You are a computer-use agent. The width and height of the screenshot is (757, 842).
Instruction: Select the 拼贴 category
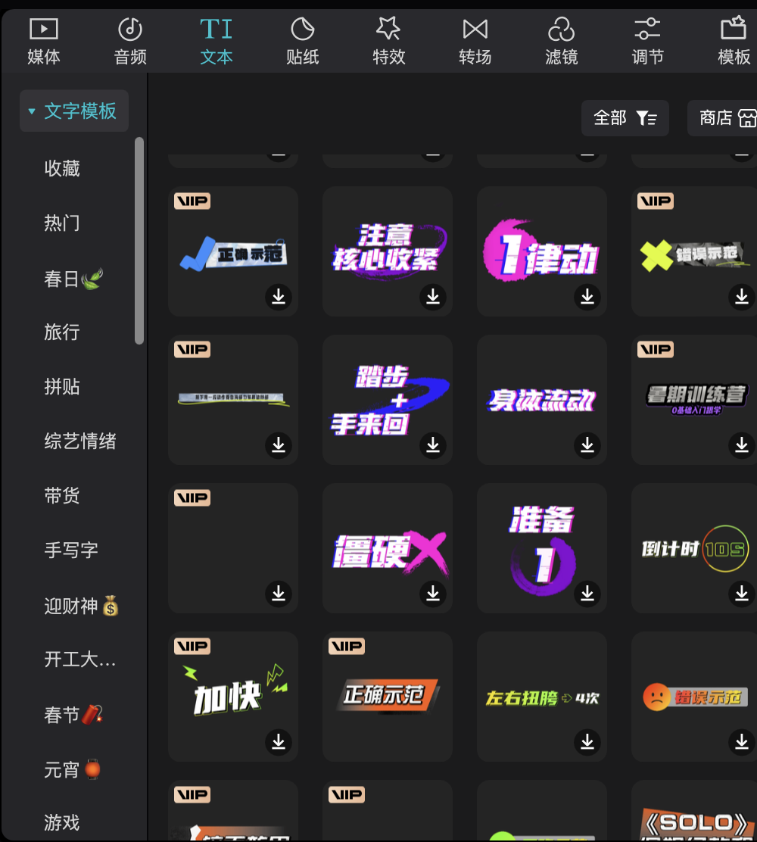pyautogui.click(x=62, y=387)
